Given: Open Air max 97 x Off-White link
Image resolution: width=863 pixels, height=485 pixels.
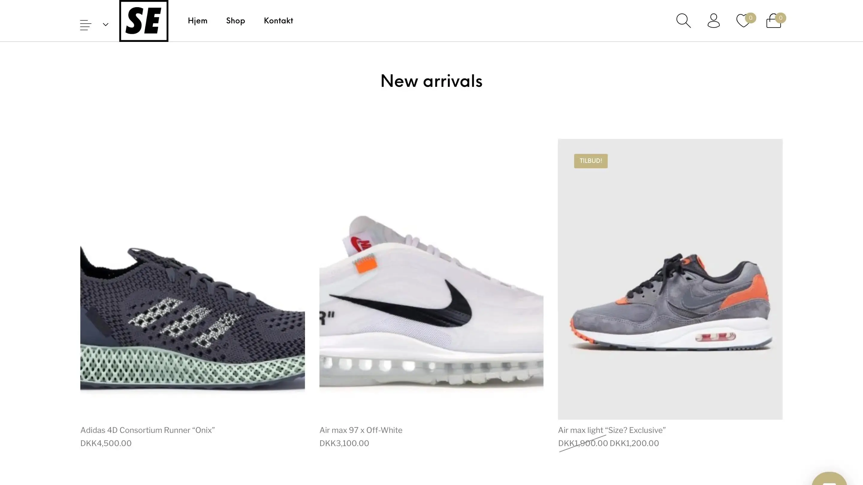Looking at the screenshot, I should 361,430.
